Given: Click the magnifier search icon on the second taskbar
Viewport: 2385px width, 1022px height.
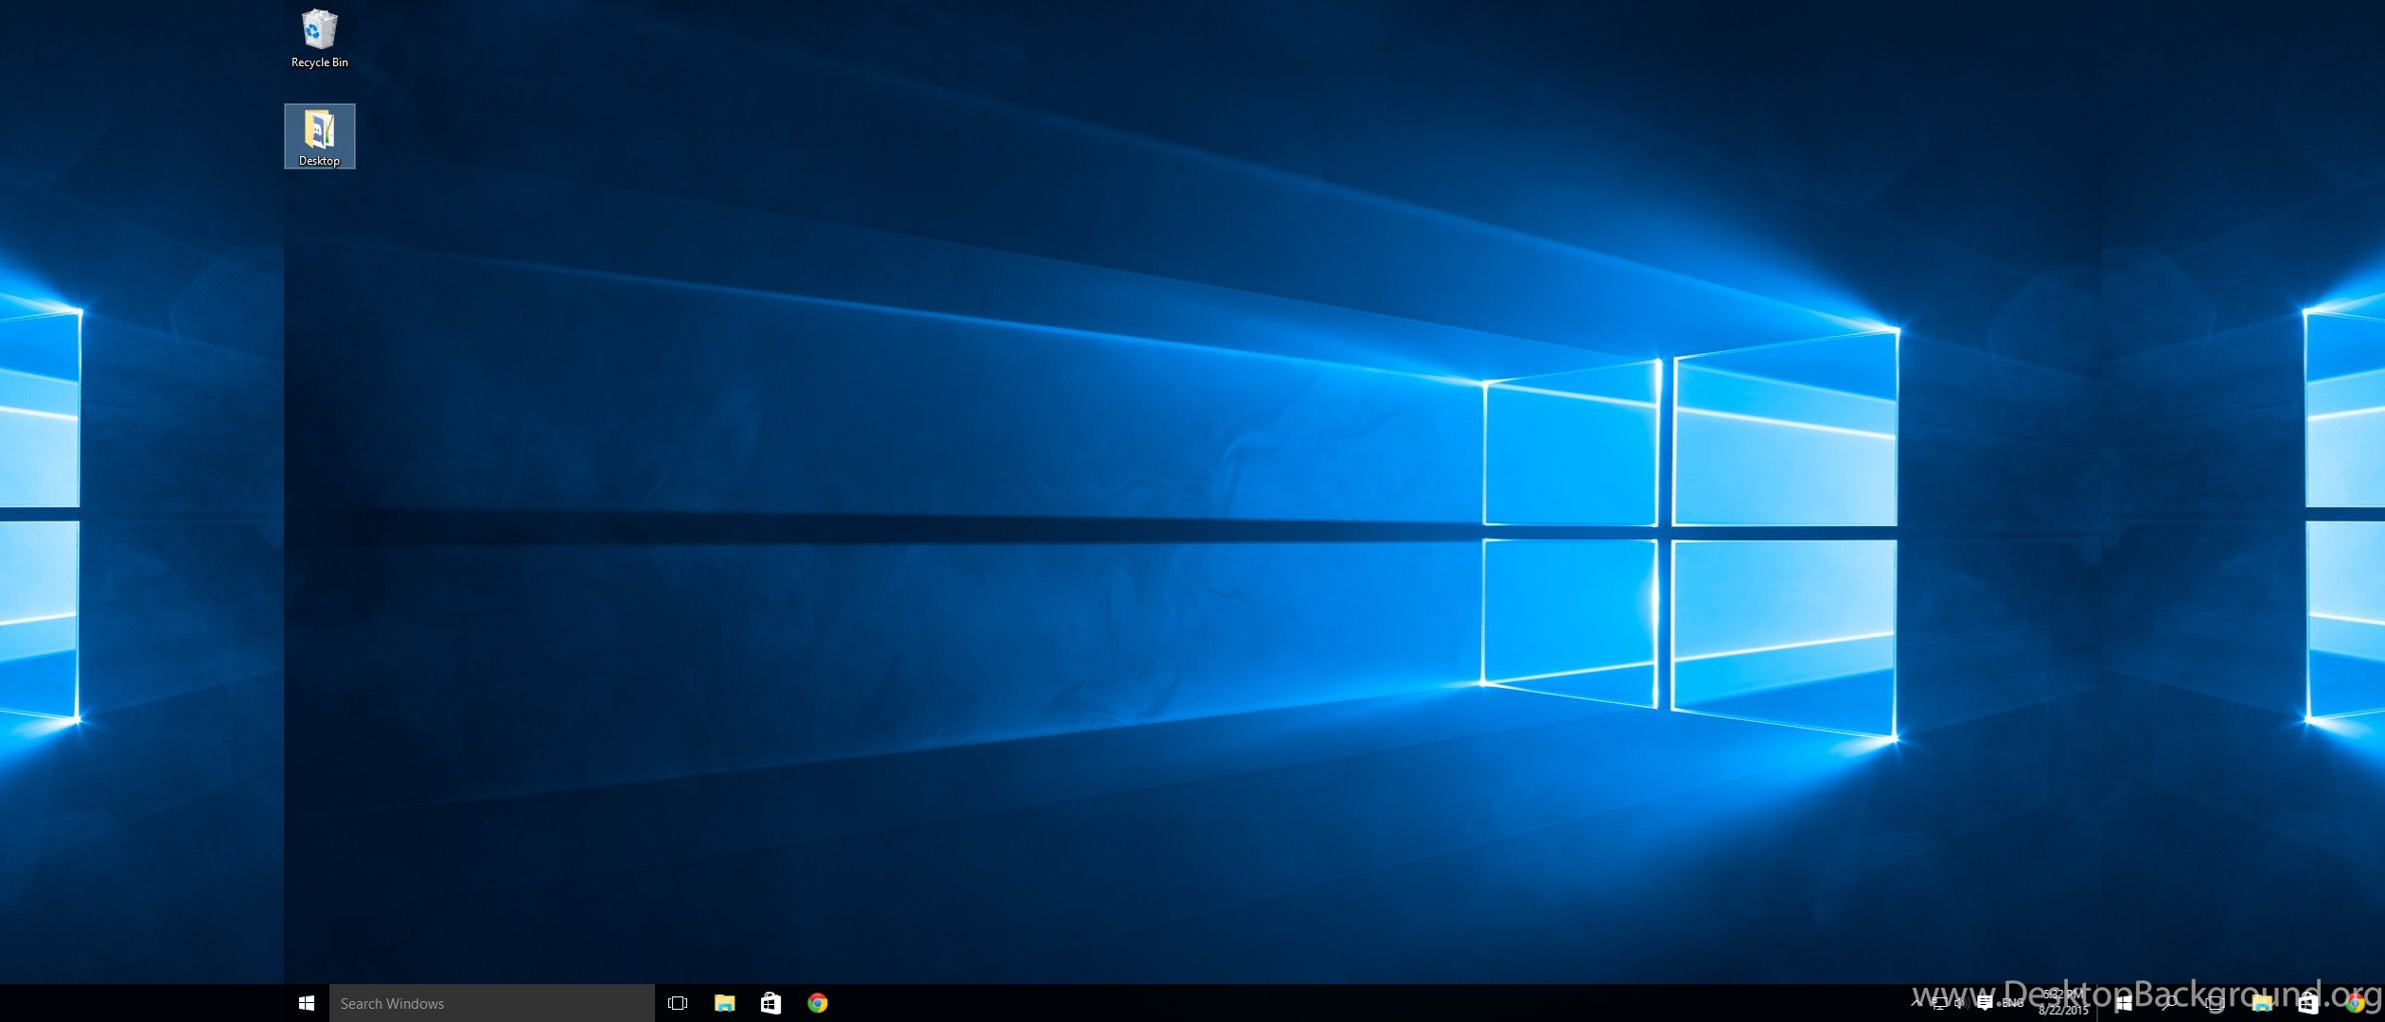Looking at the screenshot, I should pyautogui.click(x=2169, y=1003).
